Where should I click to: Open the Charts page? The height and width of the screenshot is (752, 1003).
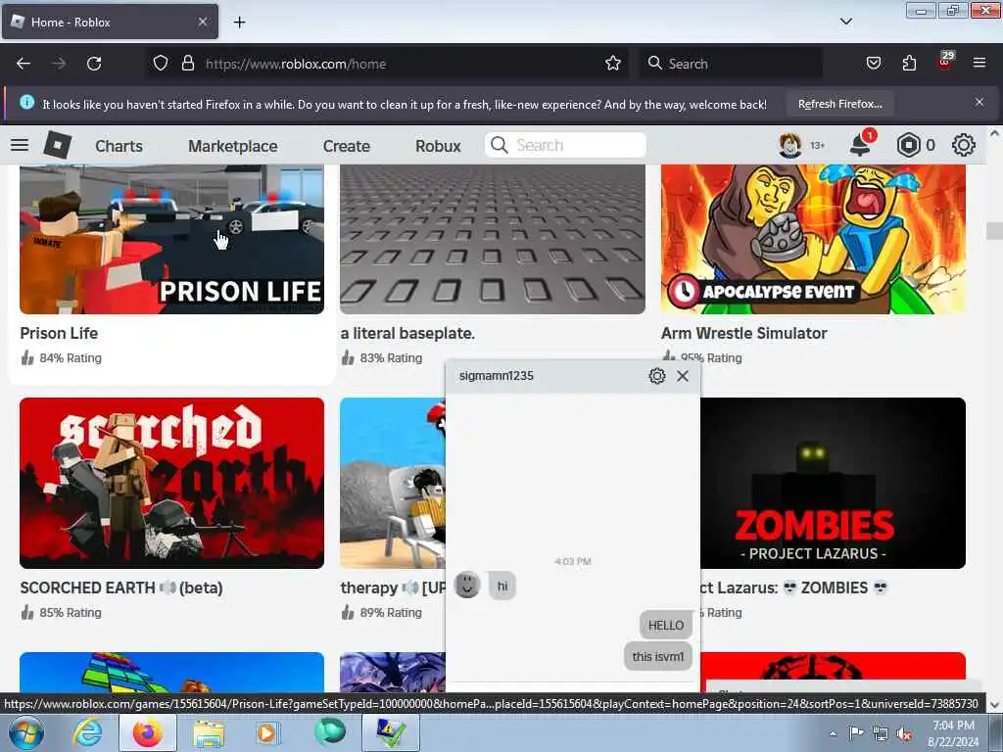tap(119, 146)
